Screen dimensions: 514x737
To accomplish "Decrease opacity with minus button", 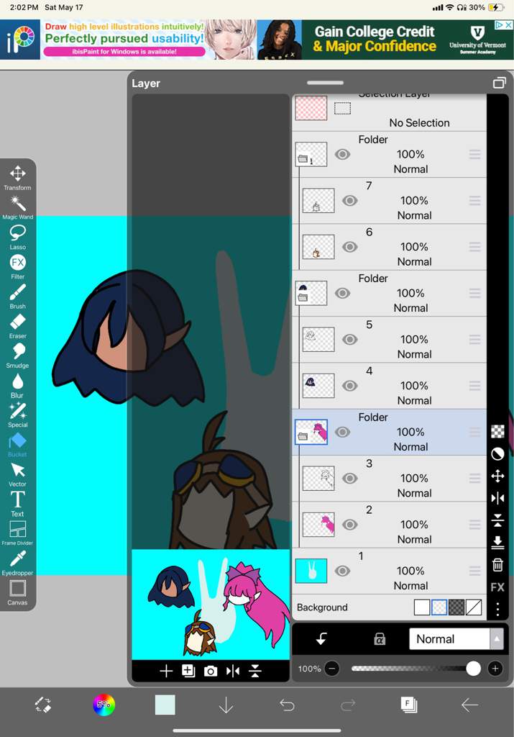I will click(332, 669).
